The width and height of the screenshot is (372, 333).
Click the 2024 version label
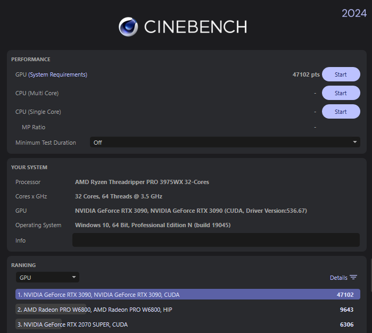(x=354, y=13)
